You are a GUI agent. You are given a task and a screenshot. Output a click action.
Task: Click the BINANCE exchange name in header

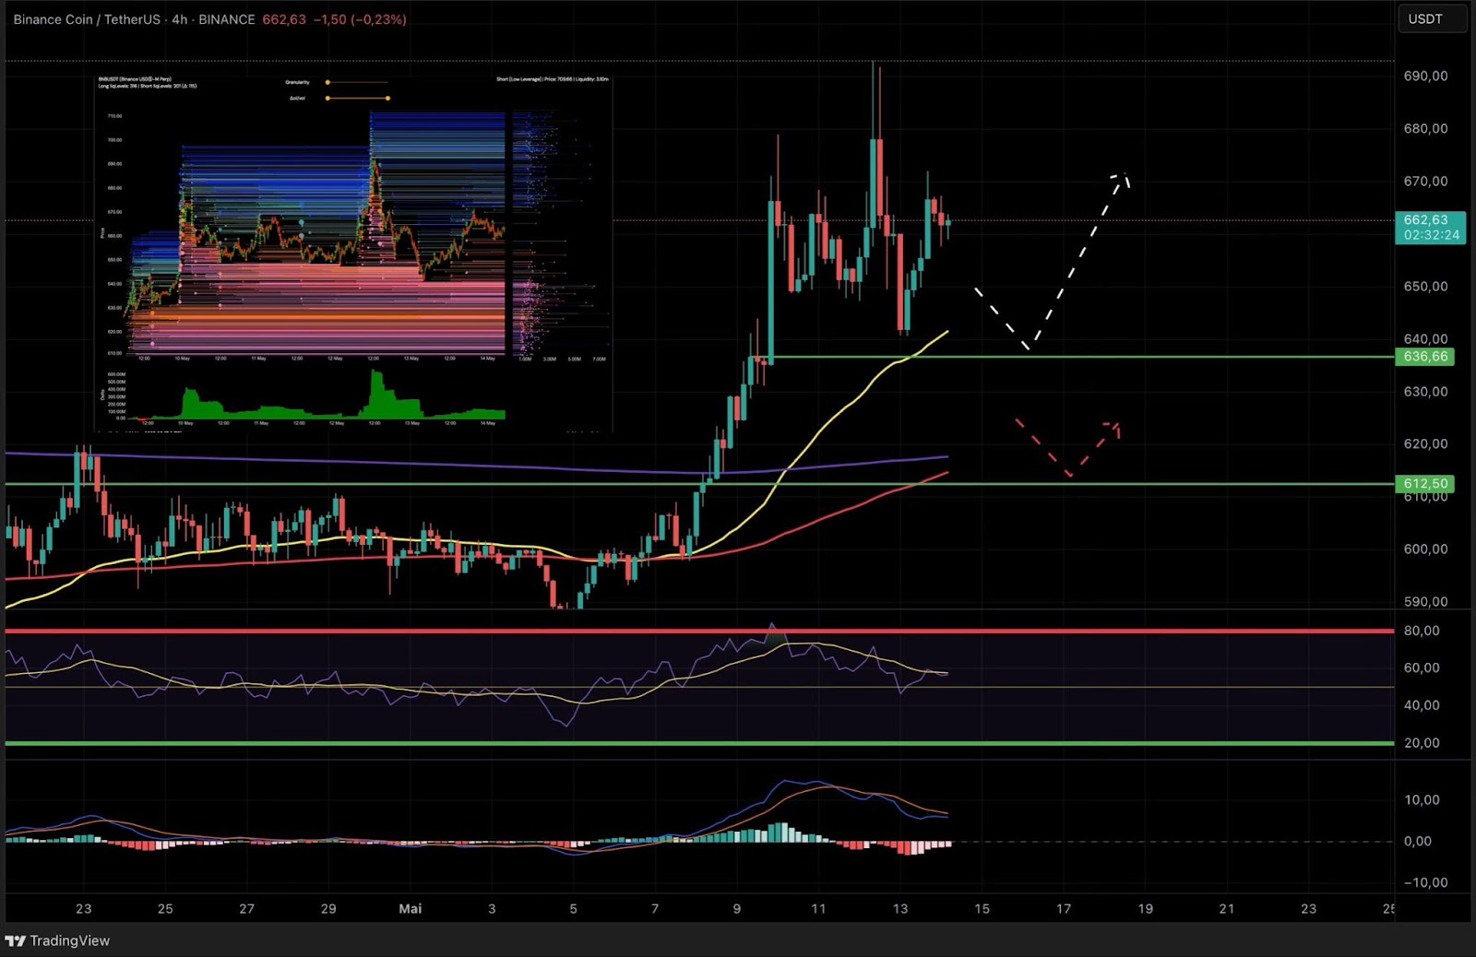pyautogui.click(x=227, y=18)
